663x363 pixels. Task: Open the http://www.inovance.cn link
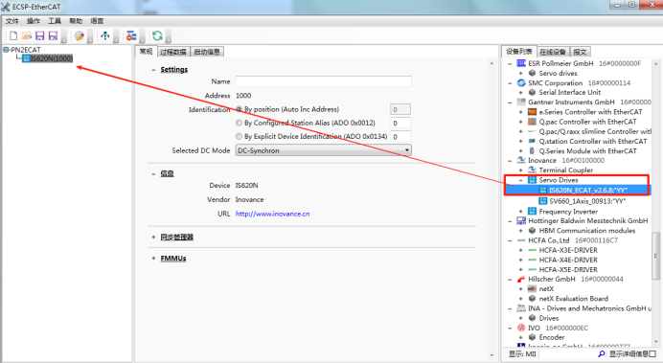click(x=272, y=214)
